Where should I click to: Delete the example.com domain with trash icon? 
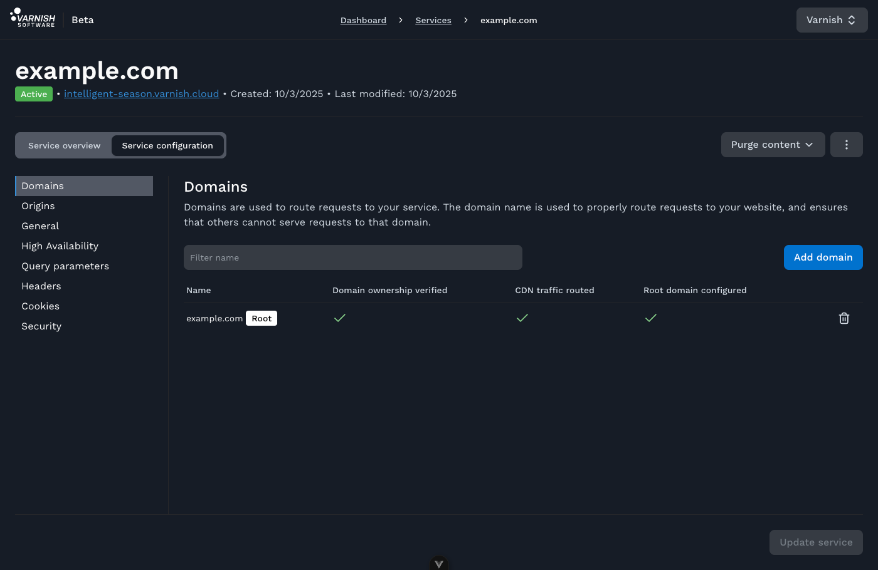844,318
